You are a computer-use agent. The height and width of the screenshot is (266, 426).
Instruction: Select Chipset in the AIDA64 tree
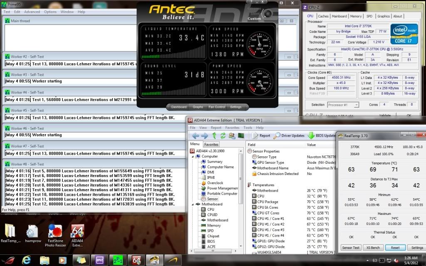(213, 236)
